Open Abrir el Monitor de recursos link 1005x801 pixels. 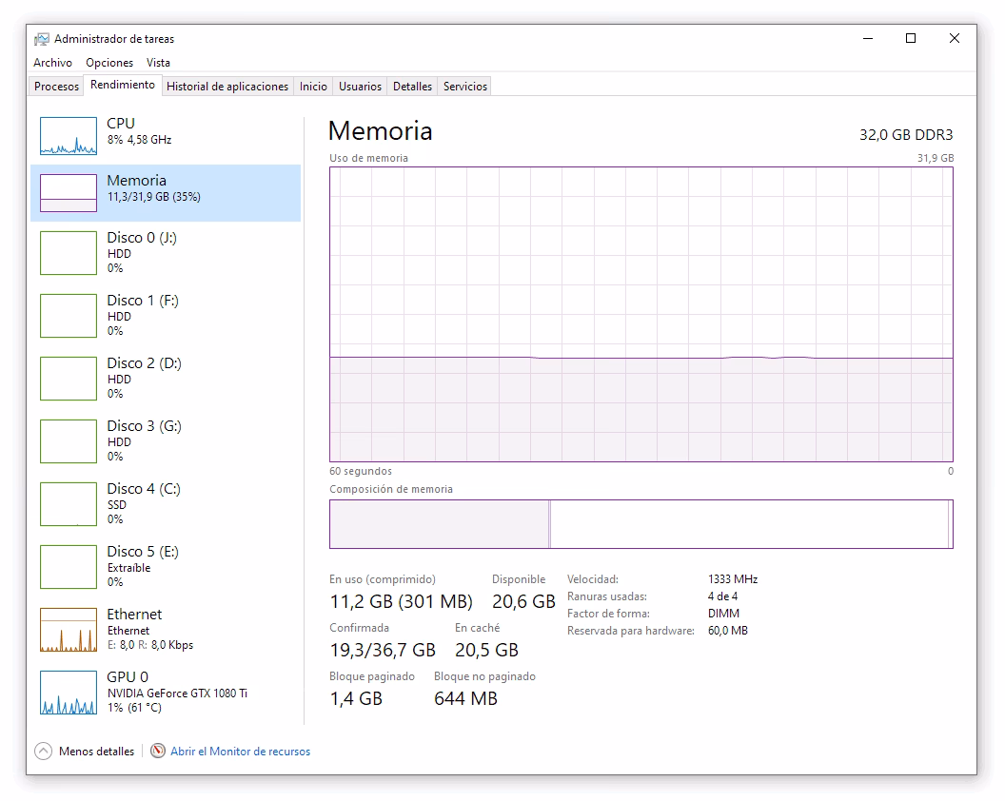coord(240,751)
